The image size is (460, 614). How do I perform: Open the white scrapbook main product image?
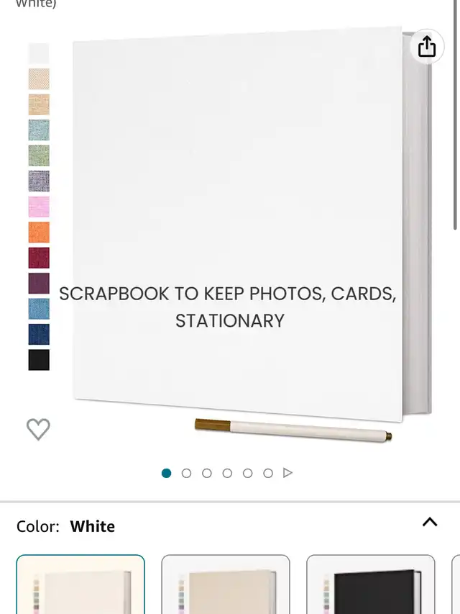tap(250, 223)
